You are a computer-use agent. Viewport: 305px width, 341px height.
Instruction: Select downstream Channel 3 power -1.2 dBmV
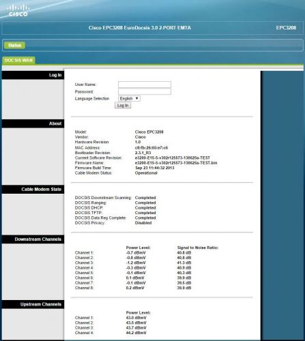click(136, 263)
